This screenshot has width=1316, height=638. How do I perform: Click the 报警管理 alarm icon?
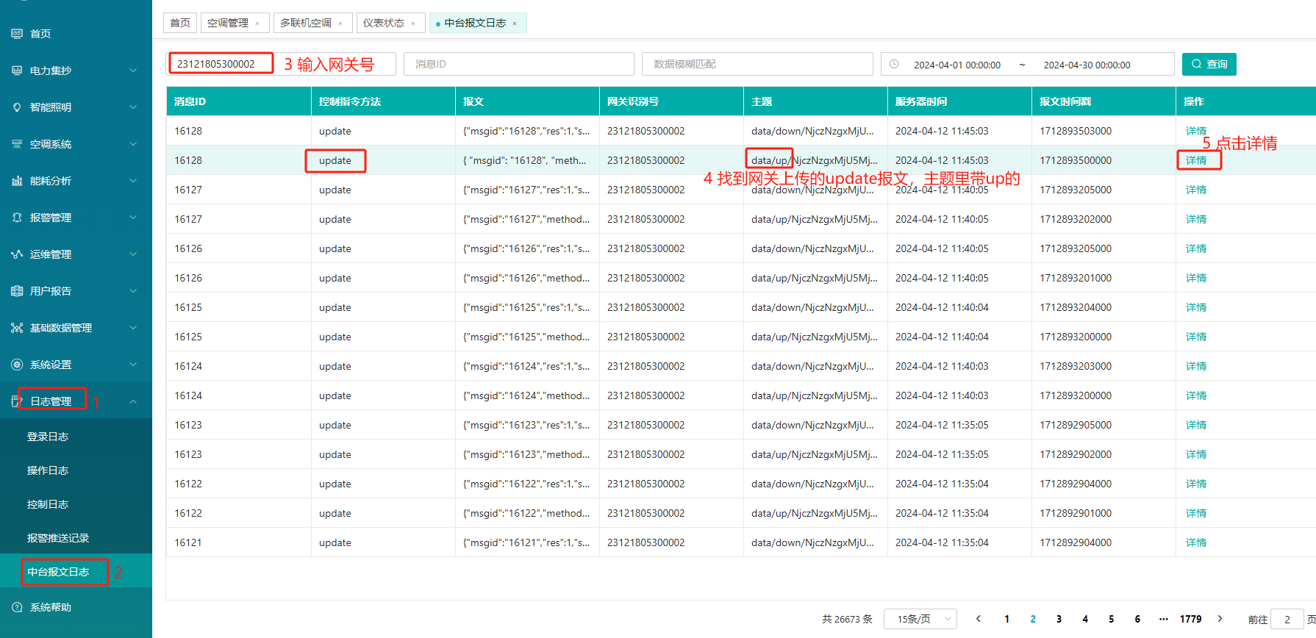[x=17, y=218]
